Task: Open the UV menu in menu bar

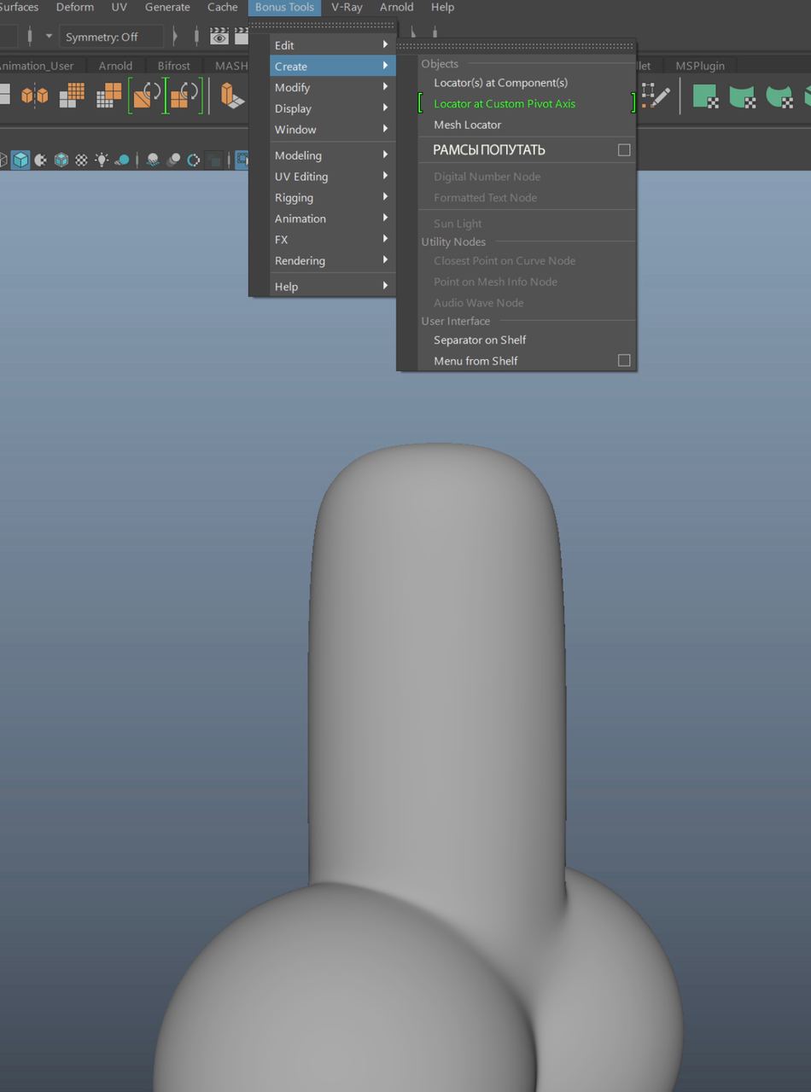Action: (x=120, y=7)
